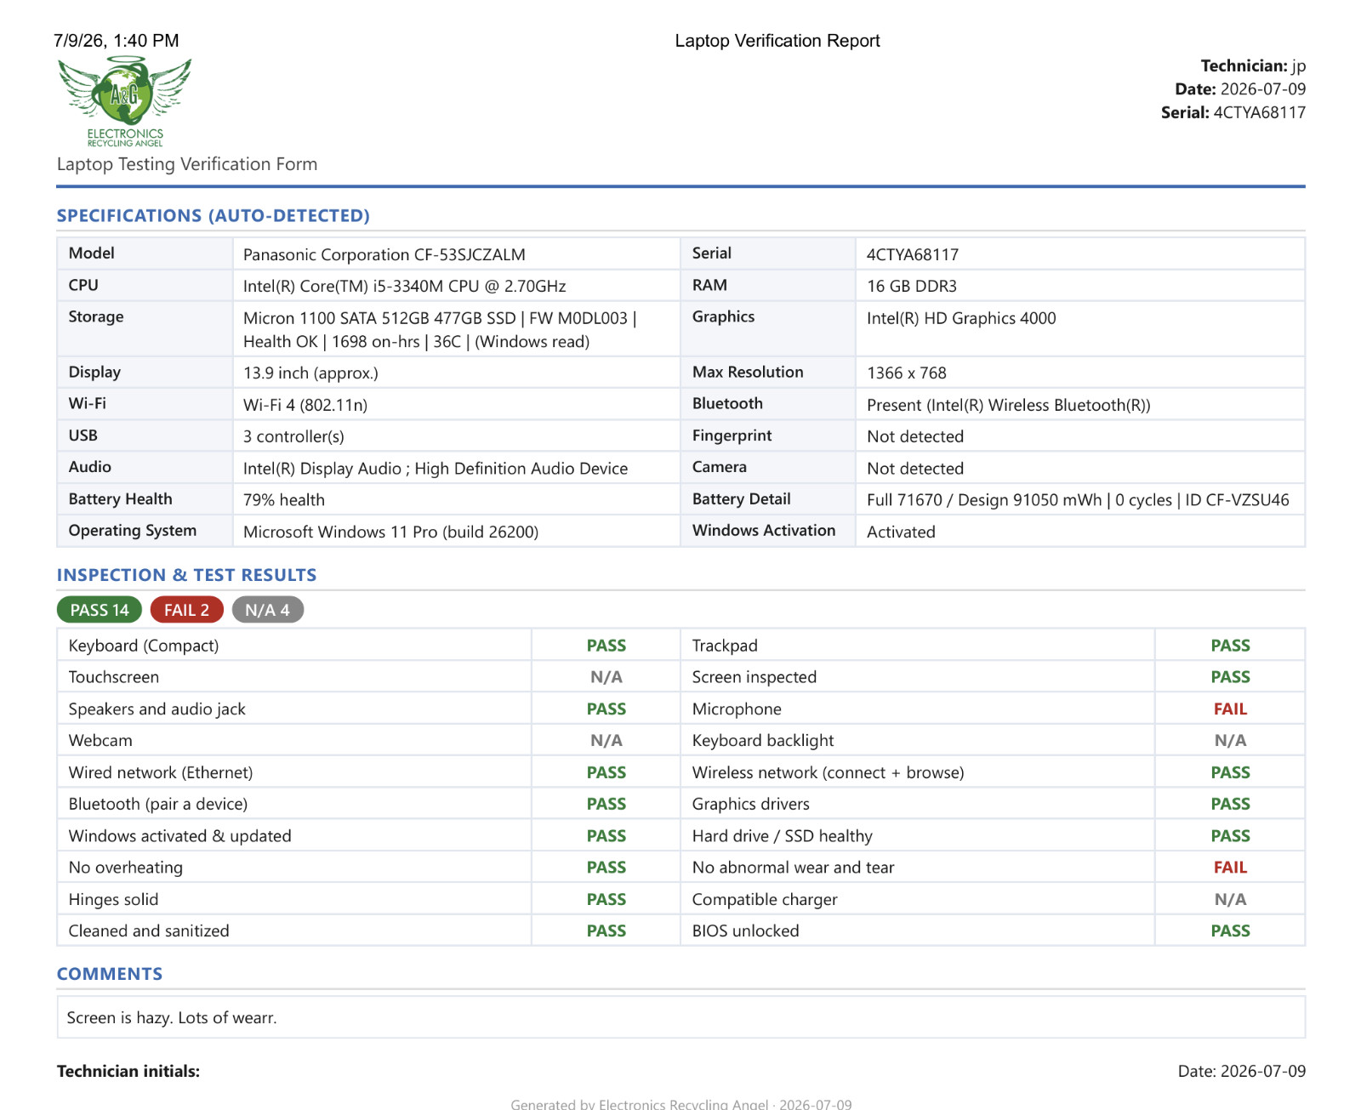
Task: Click the N/A result for Touchscreen
Action: (606, 677)
